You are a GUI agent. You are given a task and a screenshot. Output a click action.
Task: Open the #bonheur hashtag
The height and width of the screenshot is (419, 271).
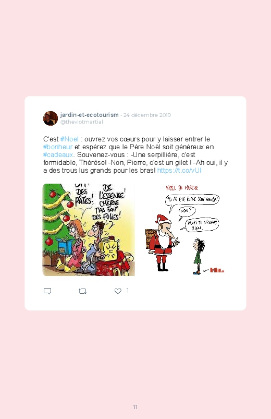(x=58, y=147)
